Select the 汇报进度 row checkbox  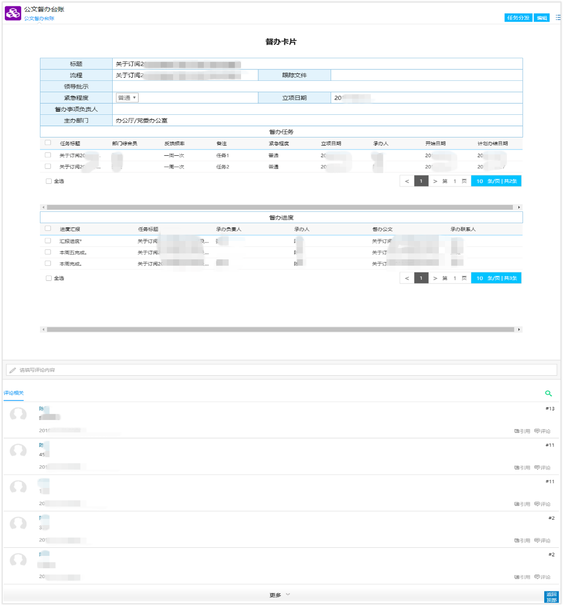[x=48, y=241]
